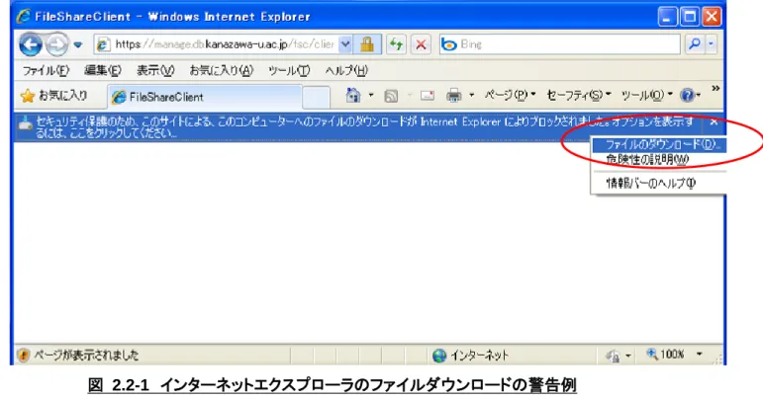Viewport: 763px width, 400px height.
Task: Click the blue Help question icon
Action: [x=687, y=95]
